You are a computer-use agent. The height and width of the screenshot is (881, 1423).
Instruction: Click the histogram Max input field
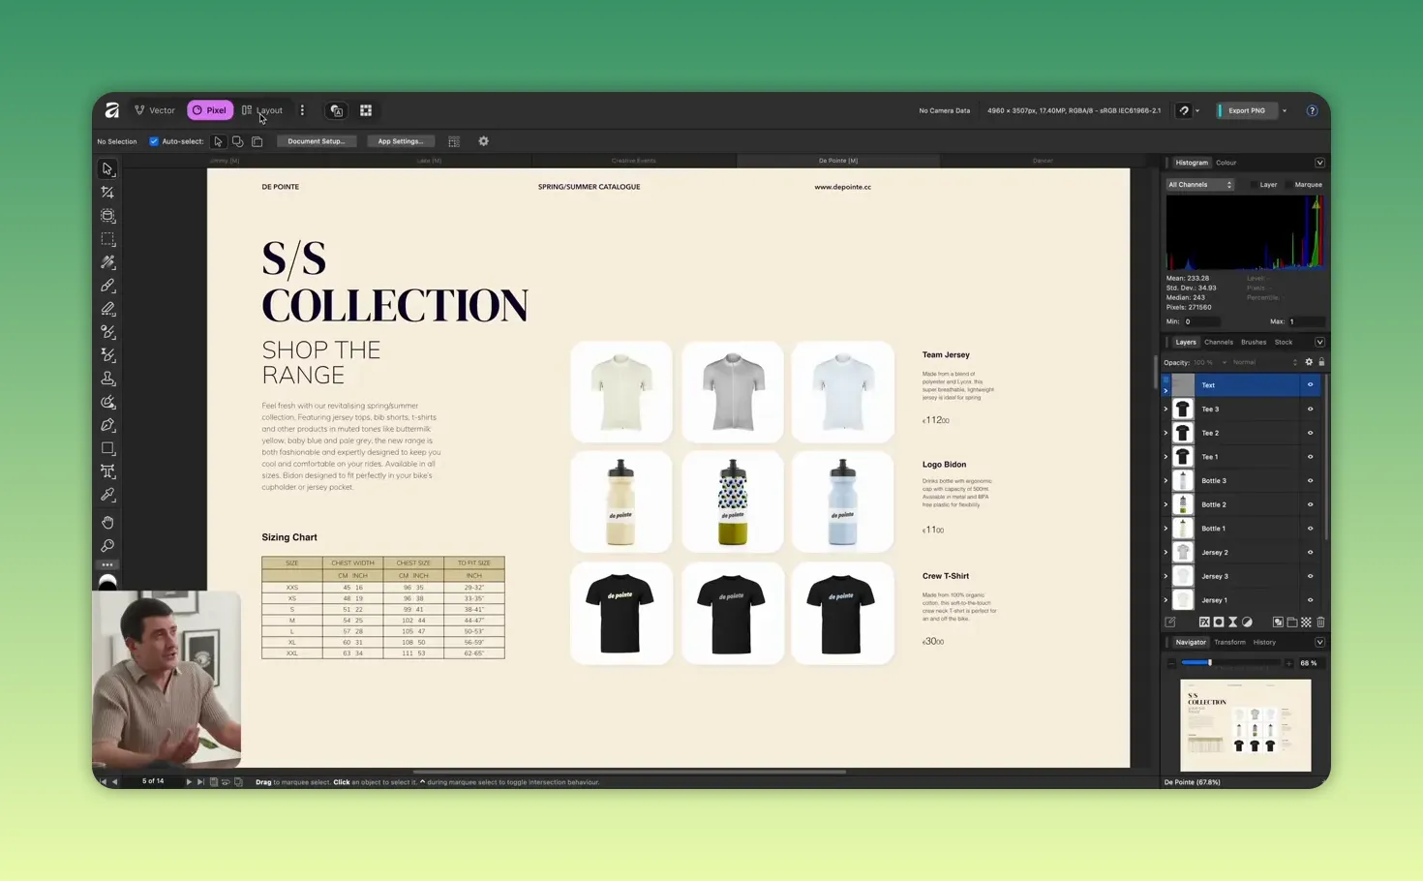tap(1306, 321)
